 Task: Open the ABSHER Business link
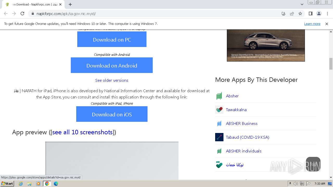[242, 123]
